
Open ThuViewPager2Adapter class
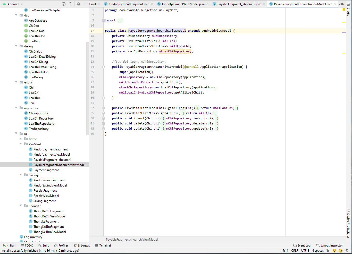[45, 10]
